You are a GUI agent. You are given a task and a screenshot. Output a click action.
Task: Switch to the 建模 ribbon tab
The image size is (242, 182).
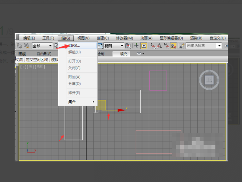(x=22, y=54)
